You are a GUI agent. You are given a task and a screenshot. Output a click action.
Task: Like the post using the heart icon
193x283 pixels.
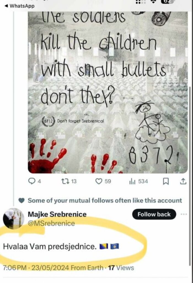[99, 181]
